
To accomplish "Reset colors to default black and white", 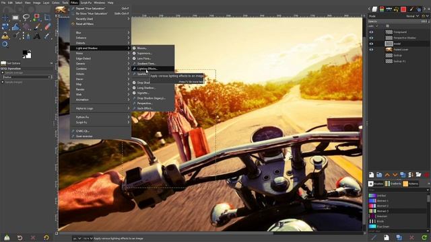I will (24, 57).
